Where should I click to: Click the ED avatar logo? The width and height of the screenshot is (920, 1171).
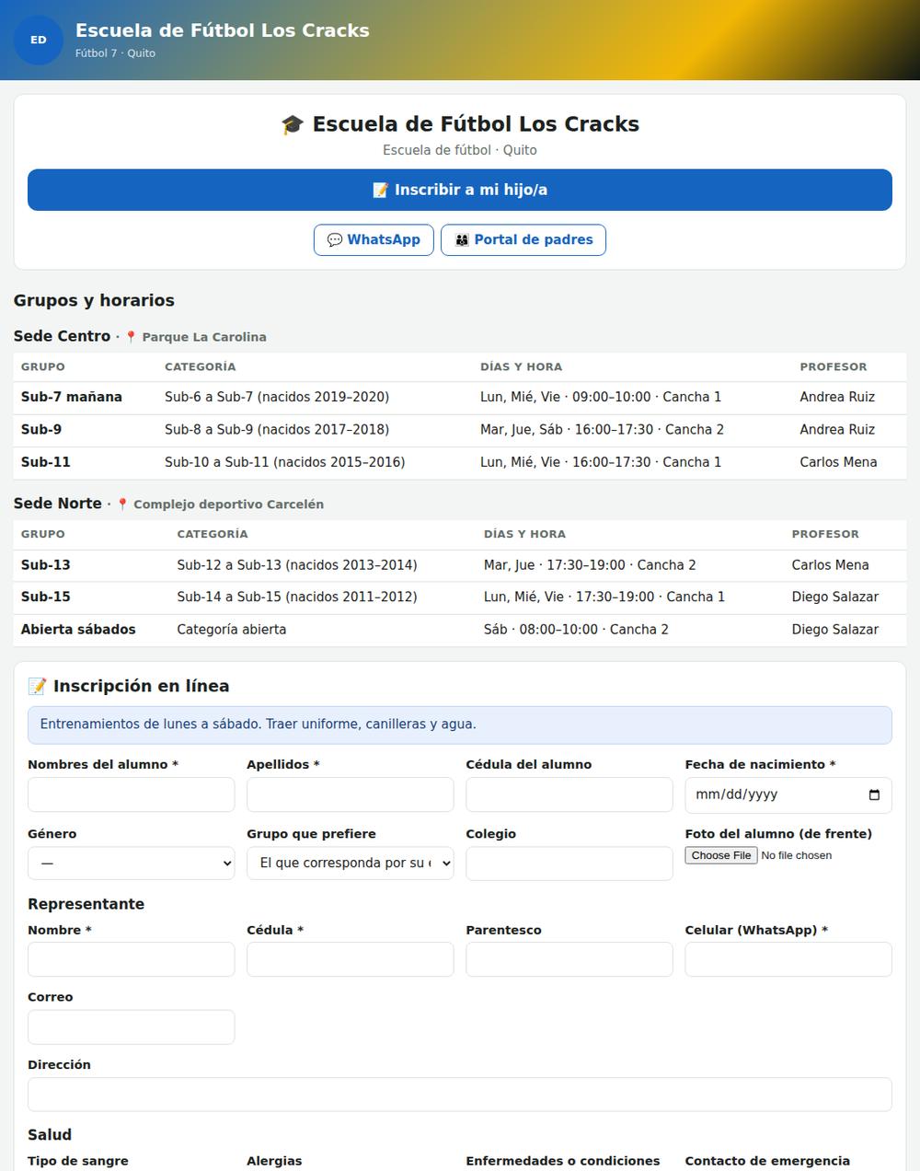(x=39, y=40)
